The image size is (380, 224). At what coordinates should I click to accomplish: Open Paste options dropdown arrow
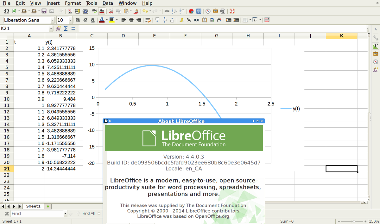click(131, 11)
